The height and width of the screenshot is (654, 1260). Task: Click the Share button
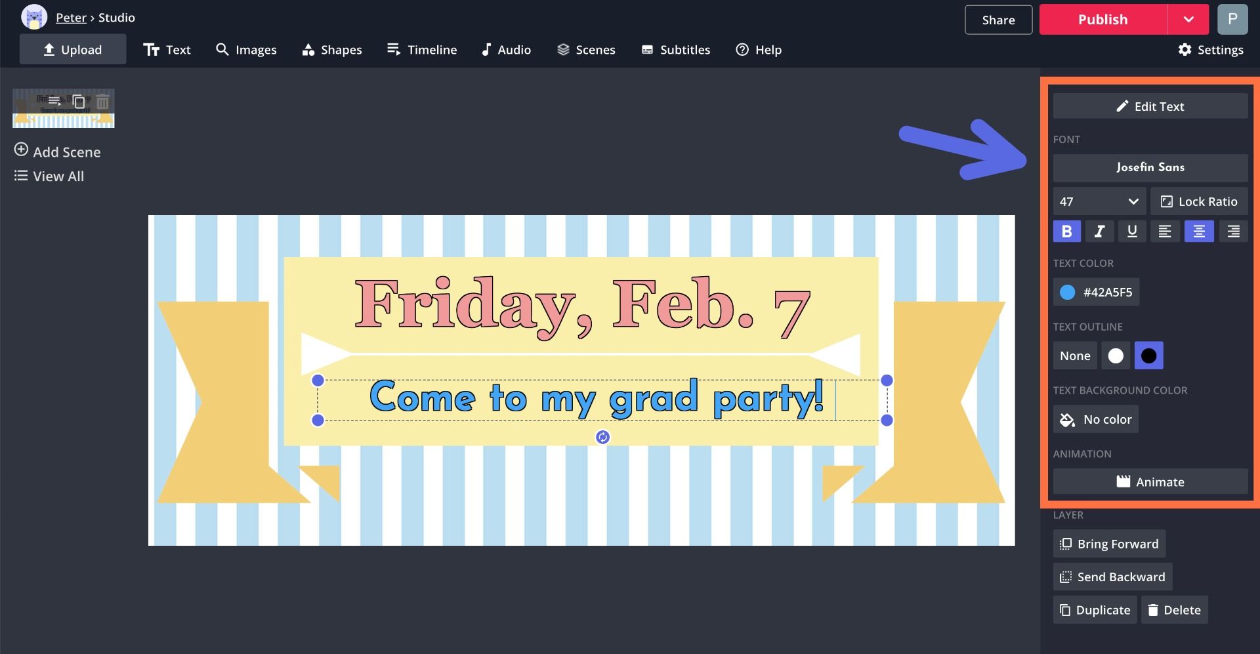998,20
